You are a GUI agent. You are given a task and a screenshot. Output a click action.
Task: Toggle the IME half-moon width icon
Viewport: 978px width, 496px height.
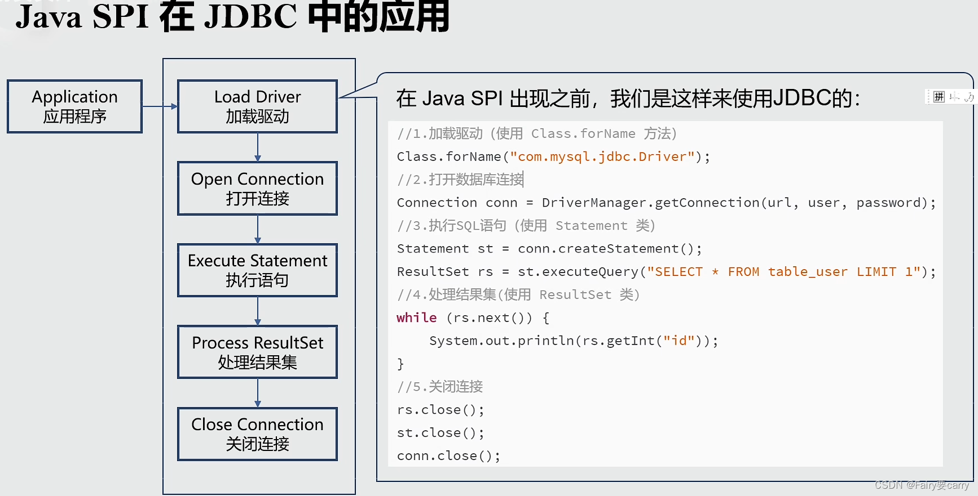click(x=969, y=97)
